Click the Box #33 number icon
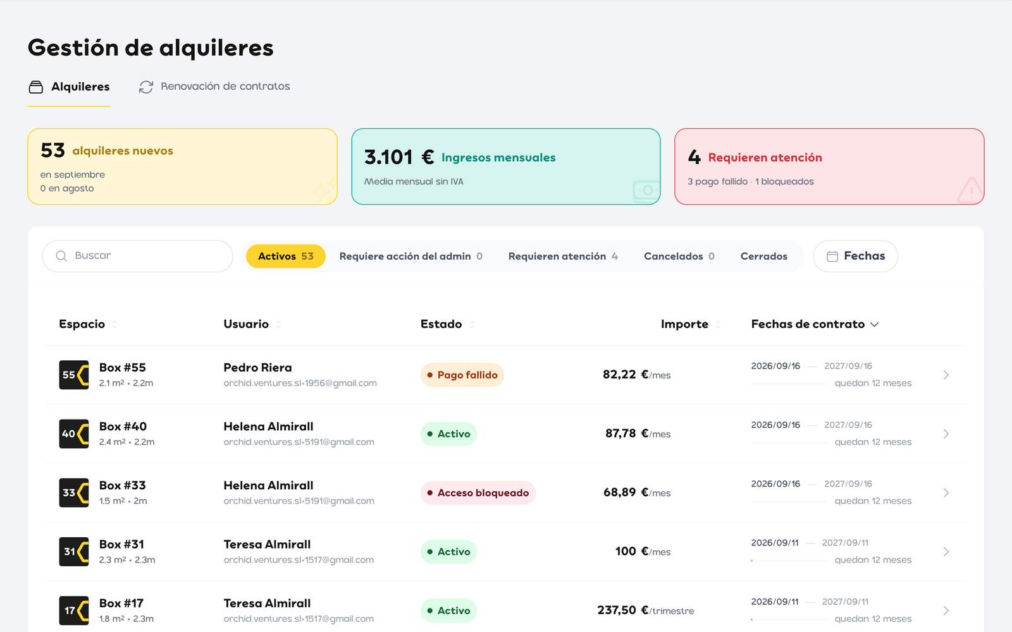 74,492
